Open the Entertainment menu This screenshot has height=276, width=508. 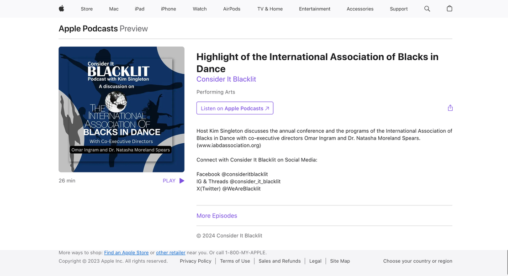(x=315, y=9)
